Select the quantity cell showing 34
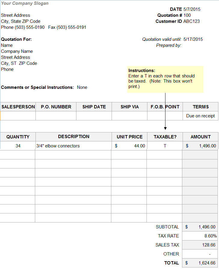219x269 pixels. coord(18,146)
